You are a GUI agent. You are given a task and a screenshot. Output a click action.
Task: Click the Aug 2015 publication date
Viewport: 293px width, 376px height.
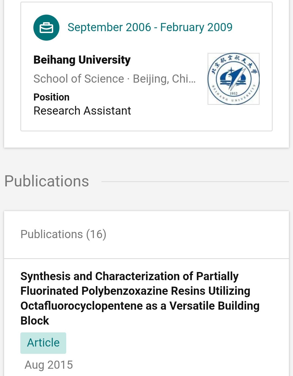coord(49,365)
